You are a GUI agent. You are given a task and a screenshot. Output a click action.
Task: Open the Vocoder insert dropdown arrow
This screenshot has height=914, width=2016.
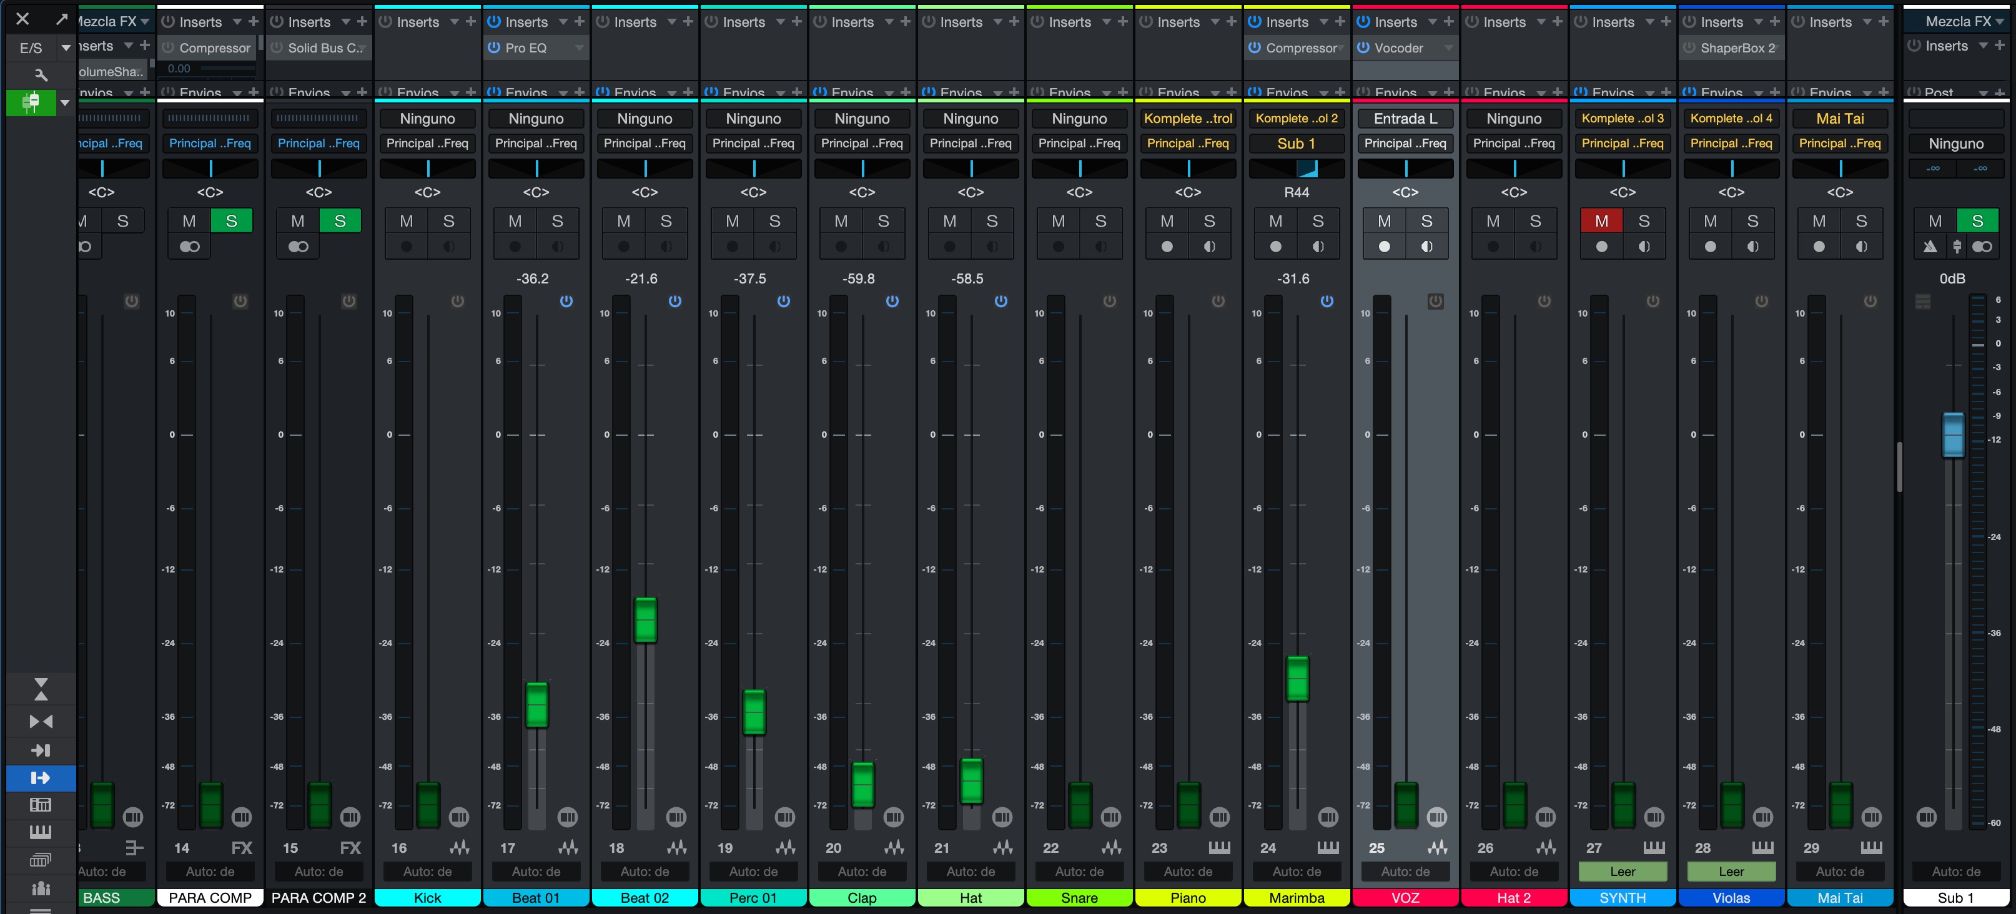pos(1448,47)
